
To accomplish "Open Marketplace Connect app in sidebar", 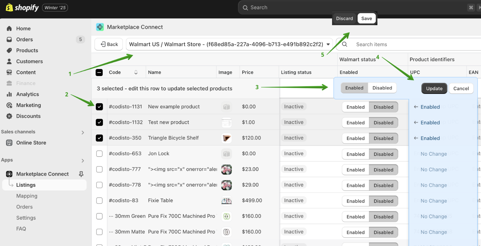I will pos(42,174).
